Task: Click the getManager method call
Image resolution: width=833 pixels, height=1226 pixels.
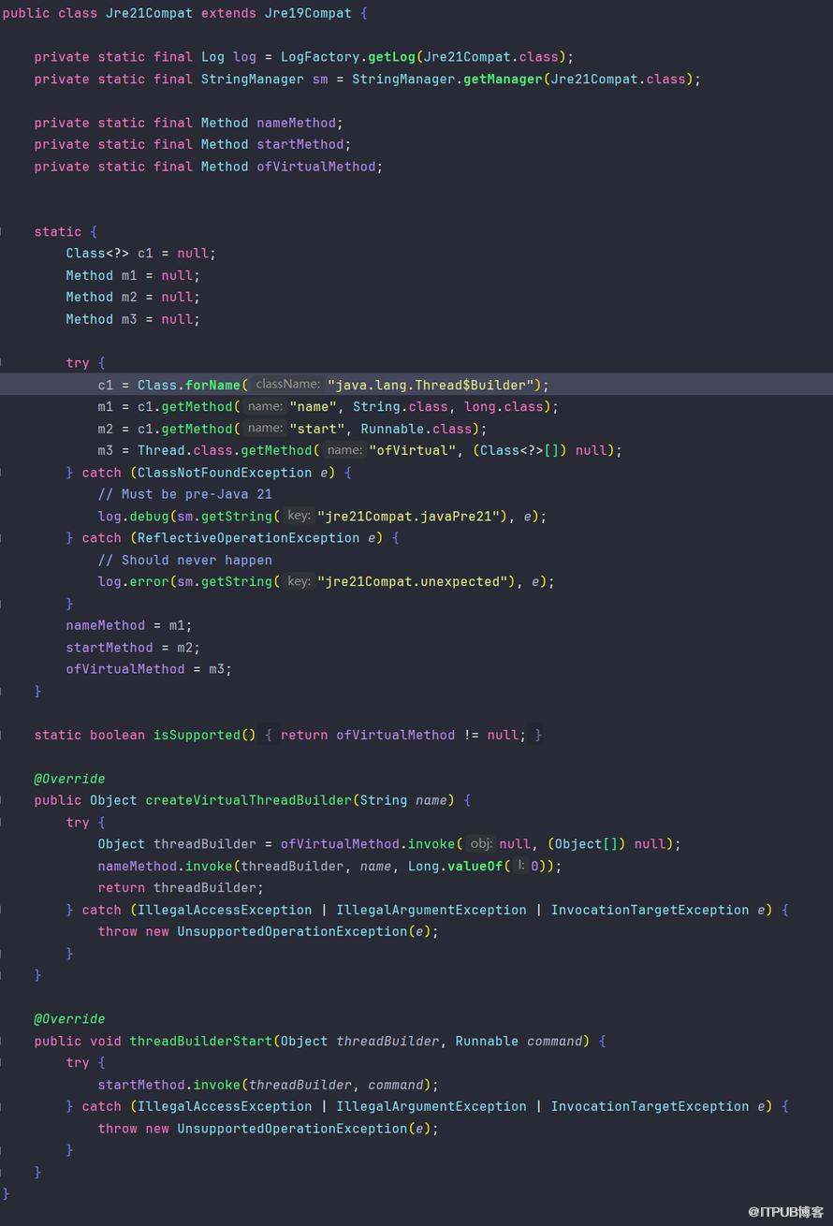Action: coord(503,79)
